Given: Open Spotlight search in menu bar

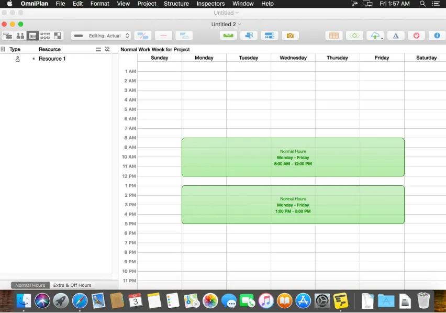Looking at the screenshot, I should (422, 4).
